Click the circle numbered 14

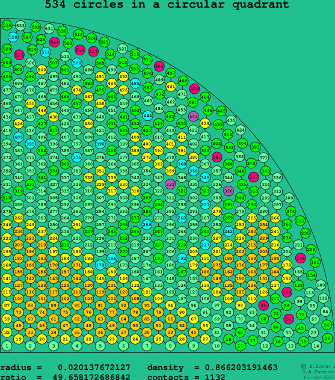coord(316,346)
